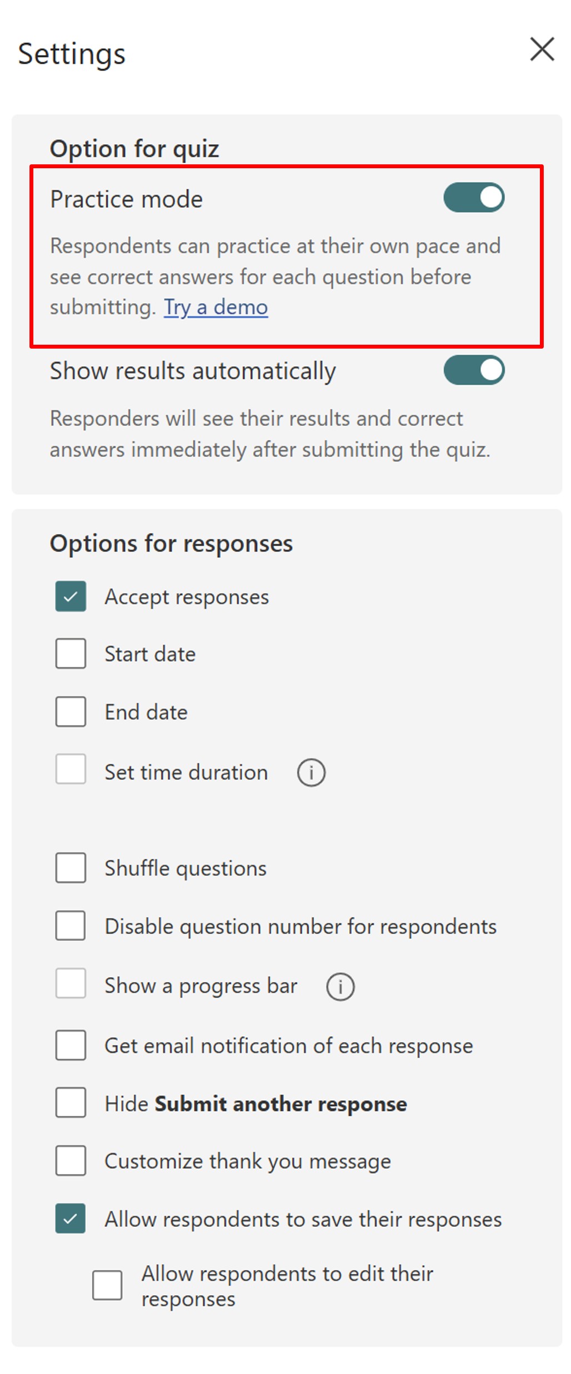Enable Get email notification of each response
571x1374 pixels.
71,1045
